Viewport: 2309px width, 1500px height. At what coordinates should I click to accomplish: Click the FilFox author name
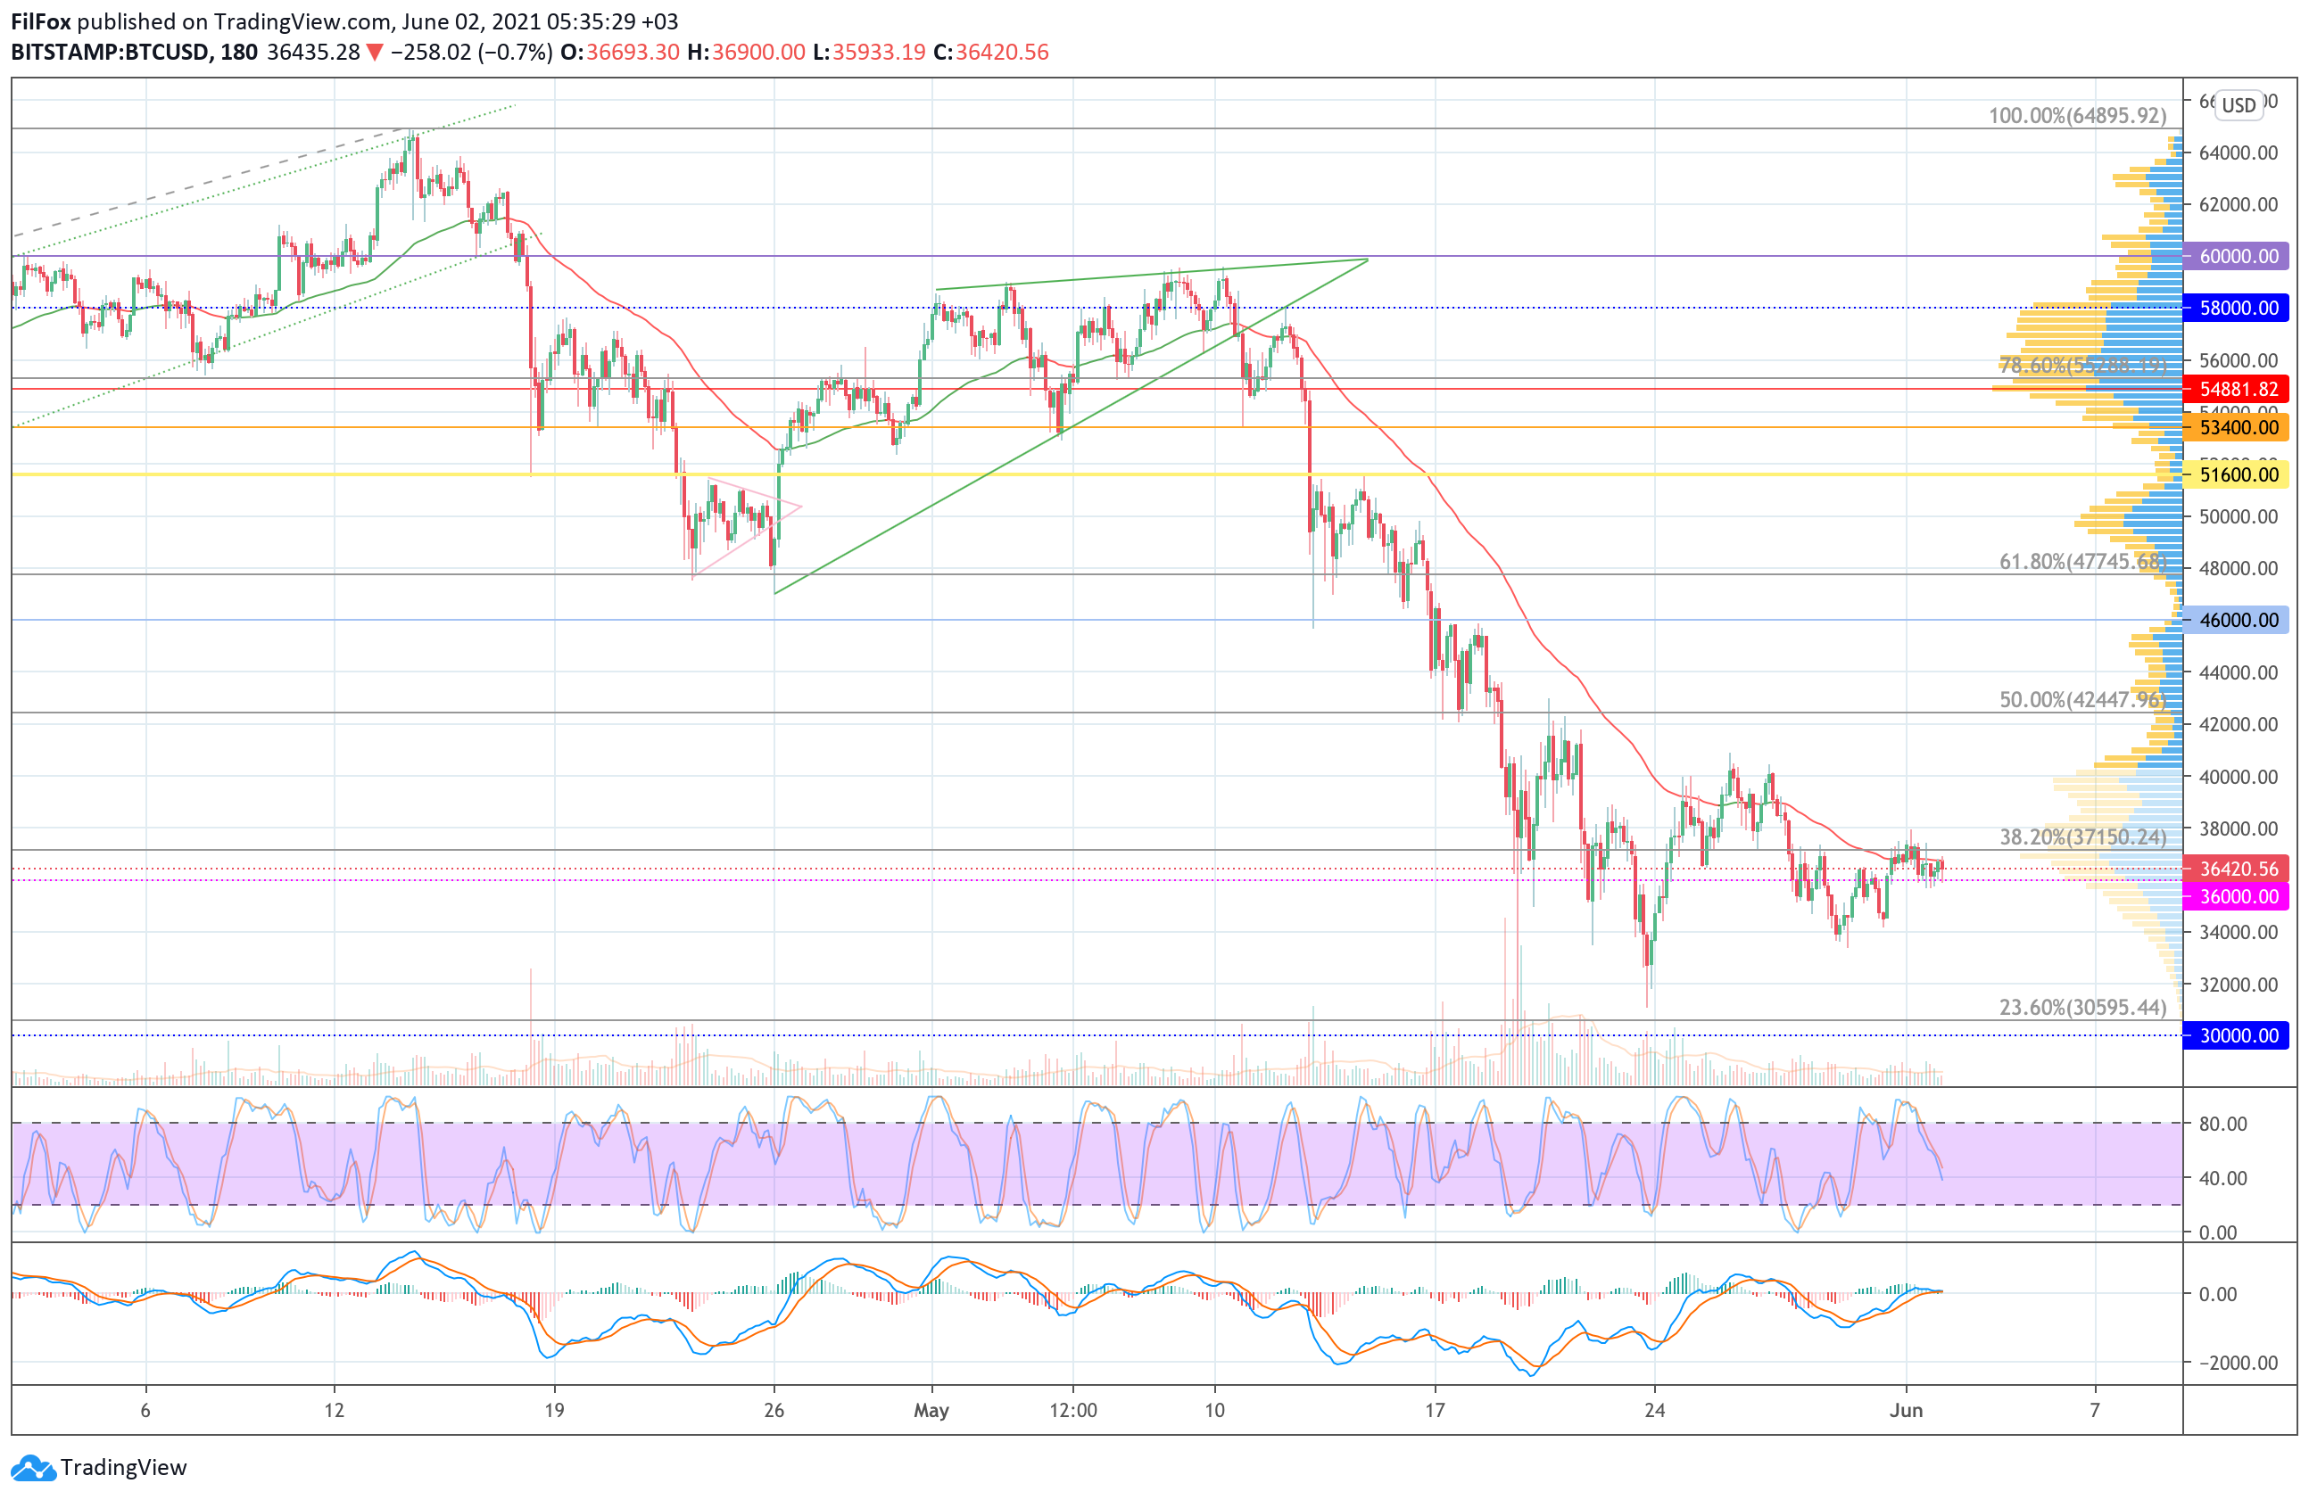(41, 21)
